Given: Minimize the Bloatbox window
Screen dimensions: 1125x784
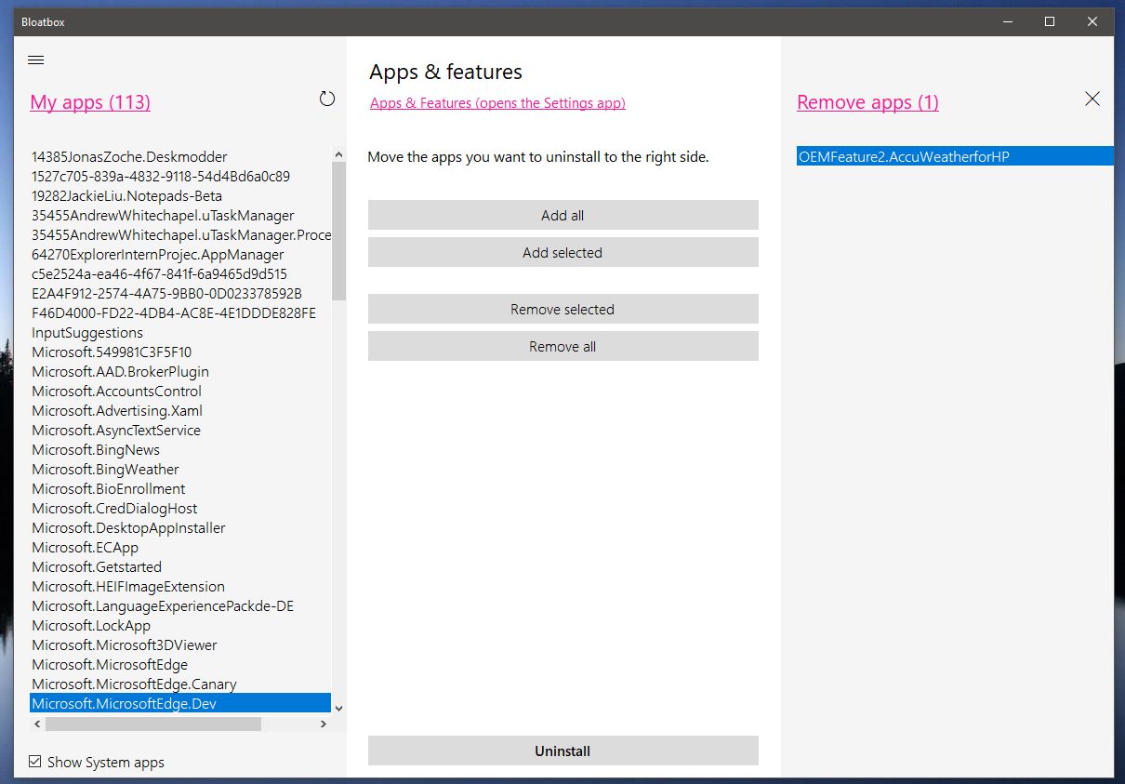Looking at the screenshot, I should [1007, 21].
